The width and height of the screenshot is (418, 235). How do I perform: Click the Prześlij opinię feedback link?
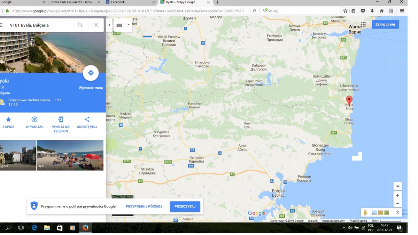[x=358, y=221]
